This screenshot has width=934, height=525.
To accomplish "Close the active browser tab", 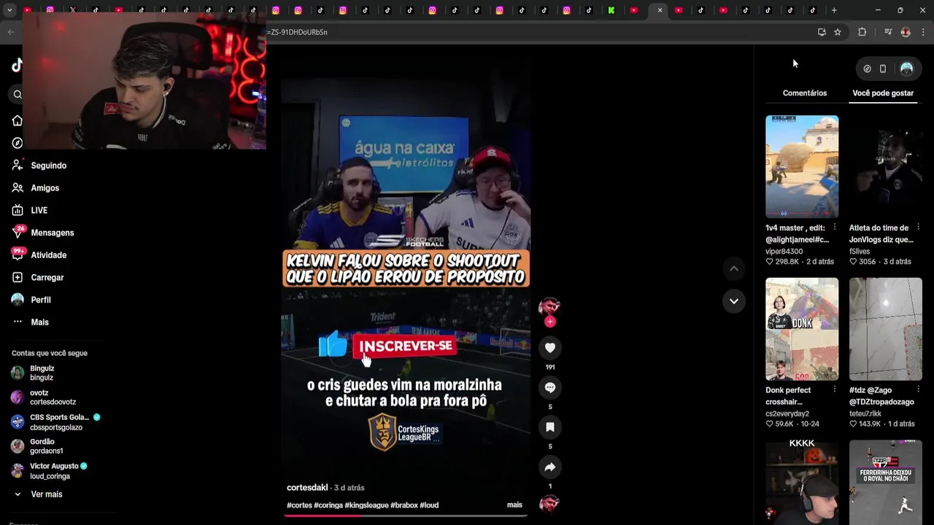I will pos(660,10).
